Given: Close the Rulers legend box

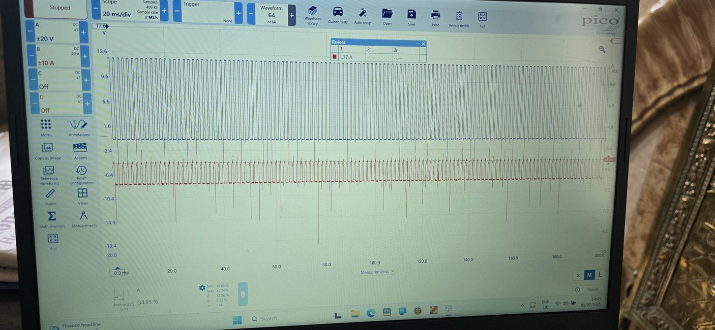Looking at the screenshot, I should point(424,44).
